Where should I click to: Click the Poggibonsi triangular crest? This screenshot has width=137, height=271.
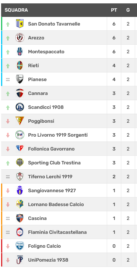(x=20, y=121)
